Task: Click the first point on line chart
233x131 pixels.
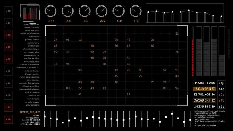Action: (x=148, y=12)
